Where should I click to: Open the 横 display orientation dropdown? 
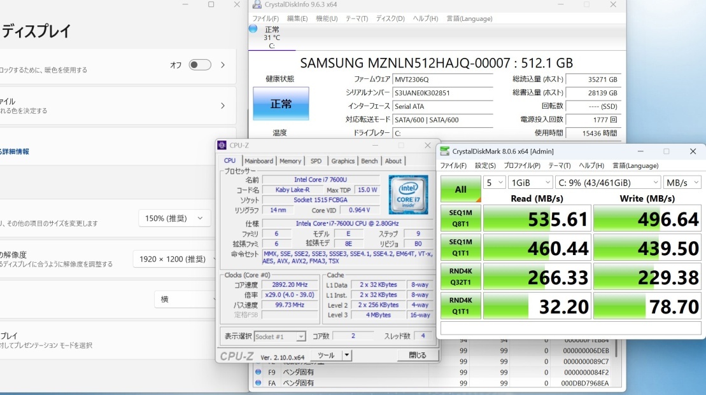click(185, 299)
